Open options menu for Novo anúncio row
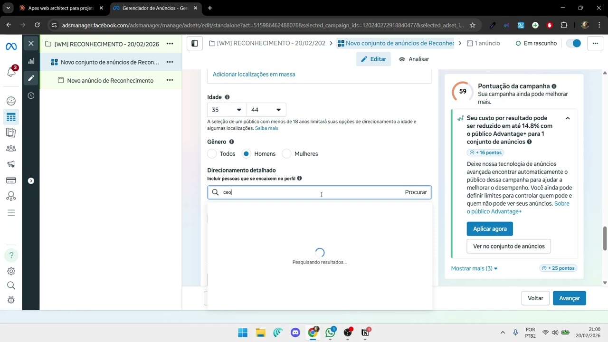This screenshot has width=608, height=342. pos(170,80)
